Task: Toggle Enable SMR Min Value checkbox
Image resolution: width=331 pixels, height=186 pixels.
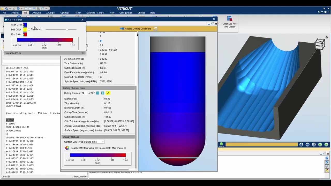Action: click(96, 148)
